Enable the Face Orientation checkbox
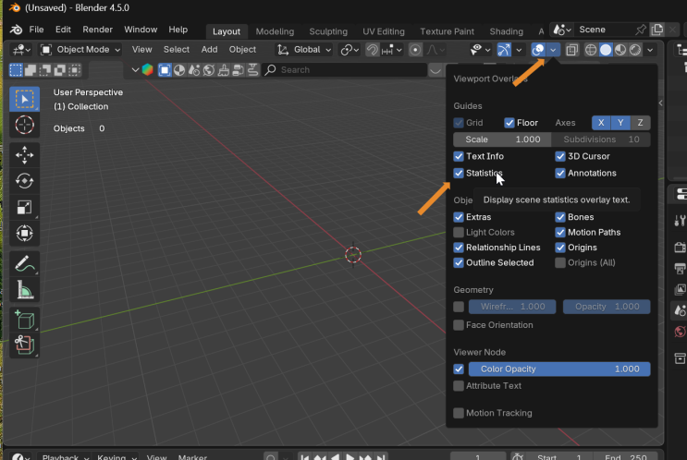 coord(459,325)
